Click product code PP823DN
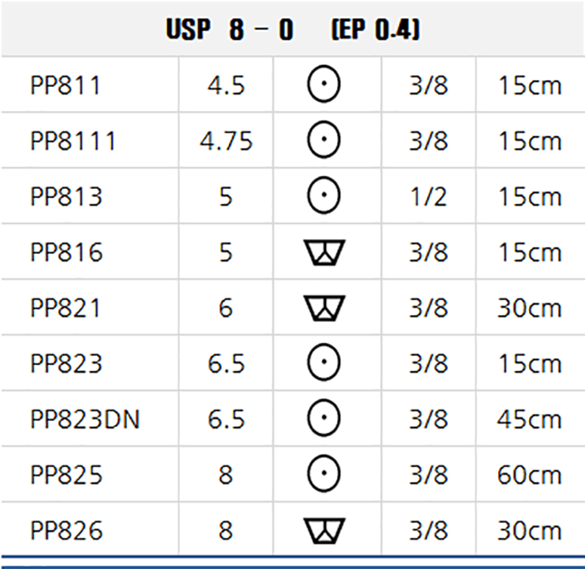This screenshot has height=569, width=585. click(85, 419)
